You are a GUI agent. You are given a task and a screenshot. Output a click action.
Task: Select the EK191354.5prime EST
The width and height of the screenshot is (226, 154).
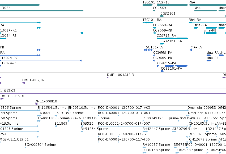click(56, 116)
